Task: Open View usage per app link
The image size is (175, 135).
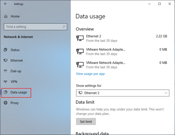Action: pyautogui.click(x=90, y=74)
